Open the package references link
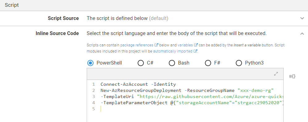The width and height of the screenshot is (308, 122). tap(137, 45)
